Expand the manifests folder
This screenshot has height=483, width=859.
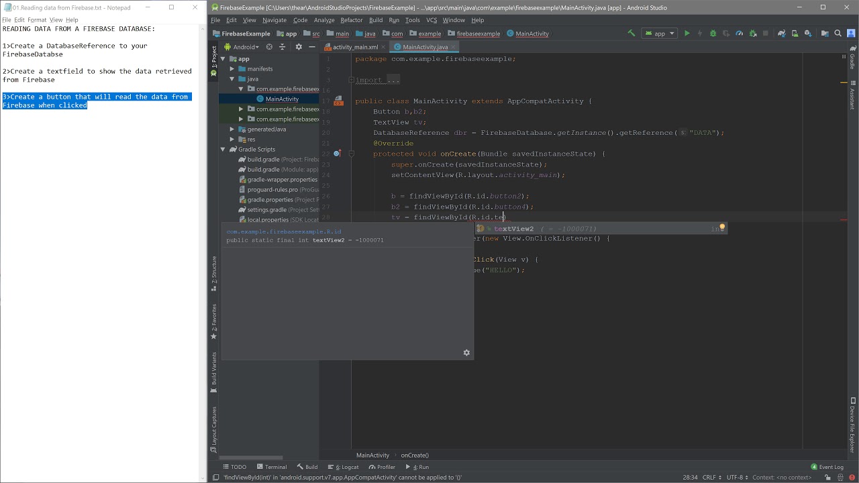point(232,69)
